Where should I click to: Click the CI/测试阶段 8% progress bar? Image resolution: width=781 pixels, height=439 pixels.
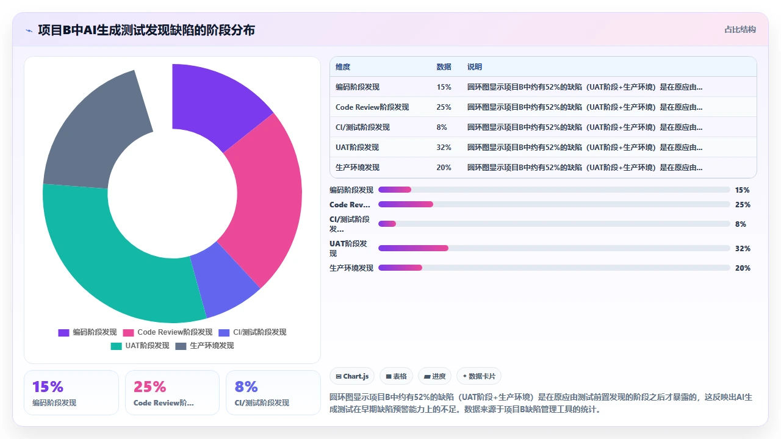pos(554,224)
